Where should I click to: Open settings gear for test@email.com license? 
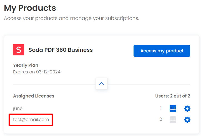[187, 120]
